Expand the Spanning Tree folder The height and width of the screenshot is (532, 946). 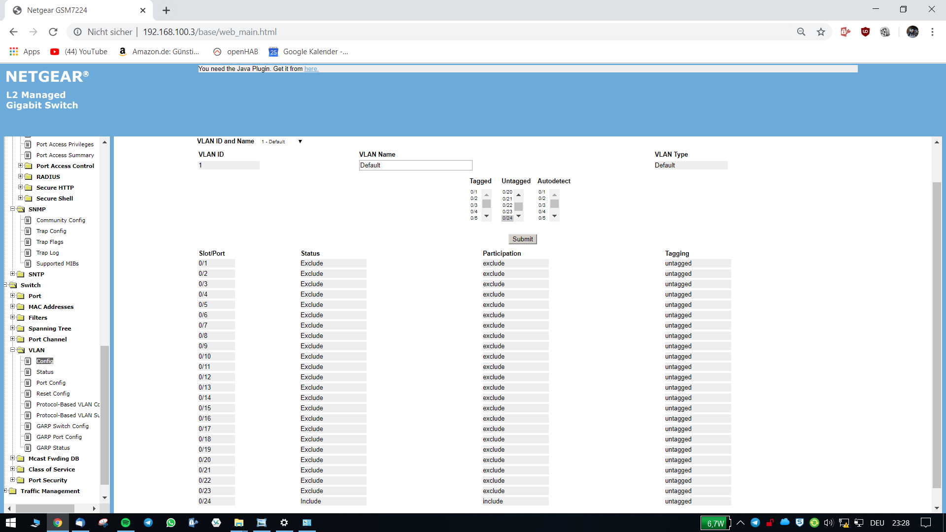[13, 328]
